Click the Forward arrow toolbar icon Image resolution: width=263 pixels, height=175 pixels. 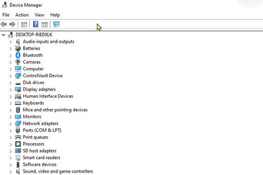12,24
